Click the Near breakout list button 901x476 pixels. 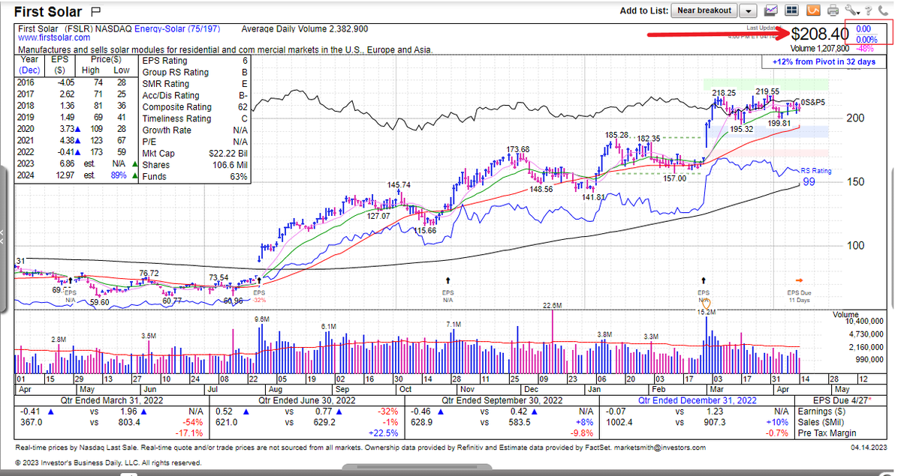pos(704,10)
